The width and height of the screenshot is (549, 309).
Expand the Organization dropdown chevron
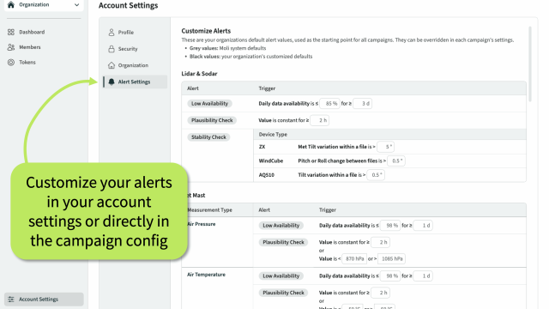[x=76, y=5]
